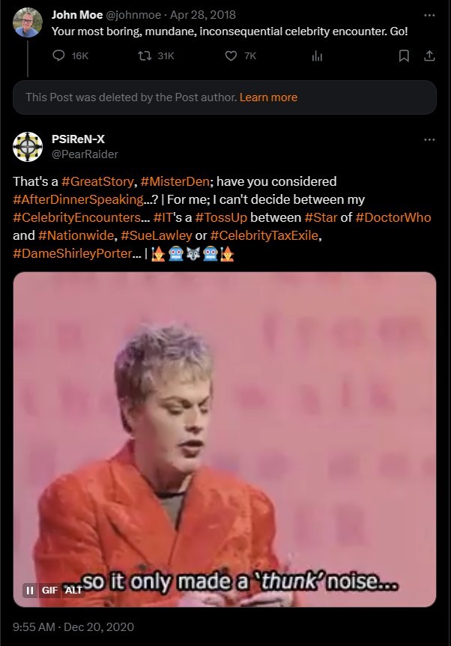This screenshot has height=646, width=451.
Task: Open PSiReN-X's profile avatar
Action: [x=28, y=147]
